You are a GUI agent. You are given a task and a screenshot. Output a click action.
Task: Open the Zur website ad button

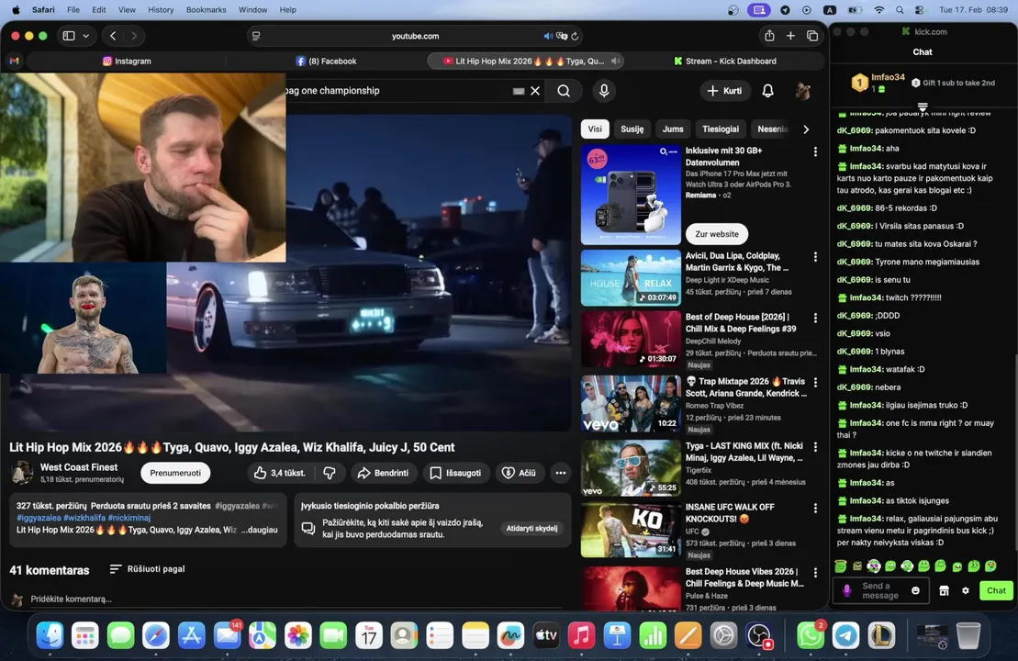(717, 234)
